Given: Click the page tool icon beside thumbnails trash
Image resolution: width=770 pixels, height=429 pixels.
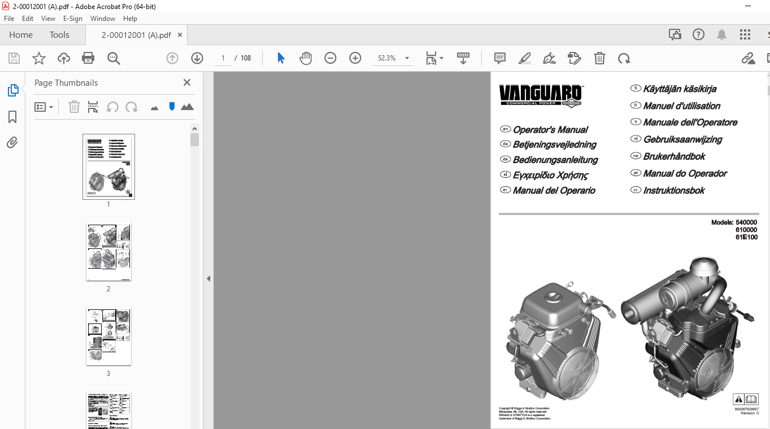Looking at the screenshot, I should [x=93, y=107].
